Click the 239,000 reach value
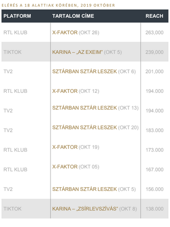The height and width of the screenshot is (227, 170). [154, 52]
